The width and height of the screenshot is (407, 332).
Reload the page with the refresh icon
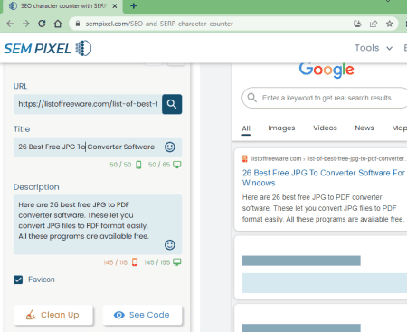[42, 24]
